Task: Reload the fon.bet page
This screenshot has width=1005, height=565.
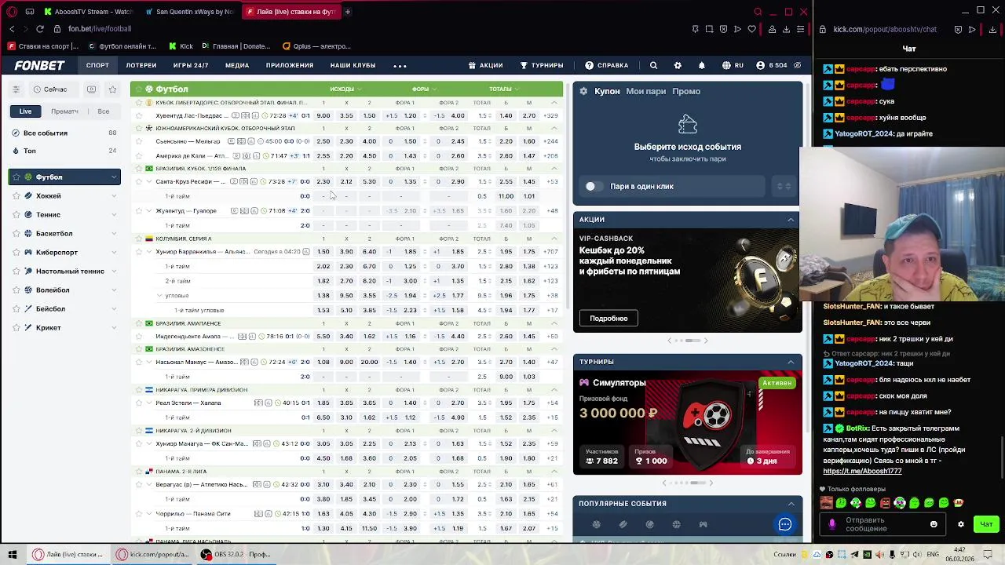Action: [41, 29]
